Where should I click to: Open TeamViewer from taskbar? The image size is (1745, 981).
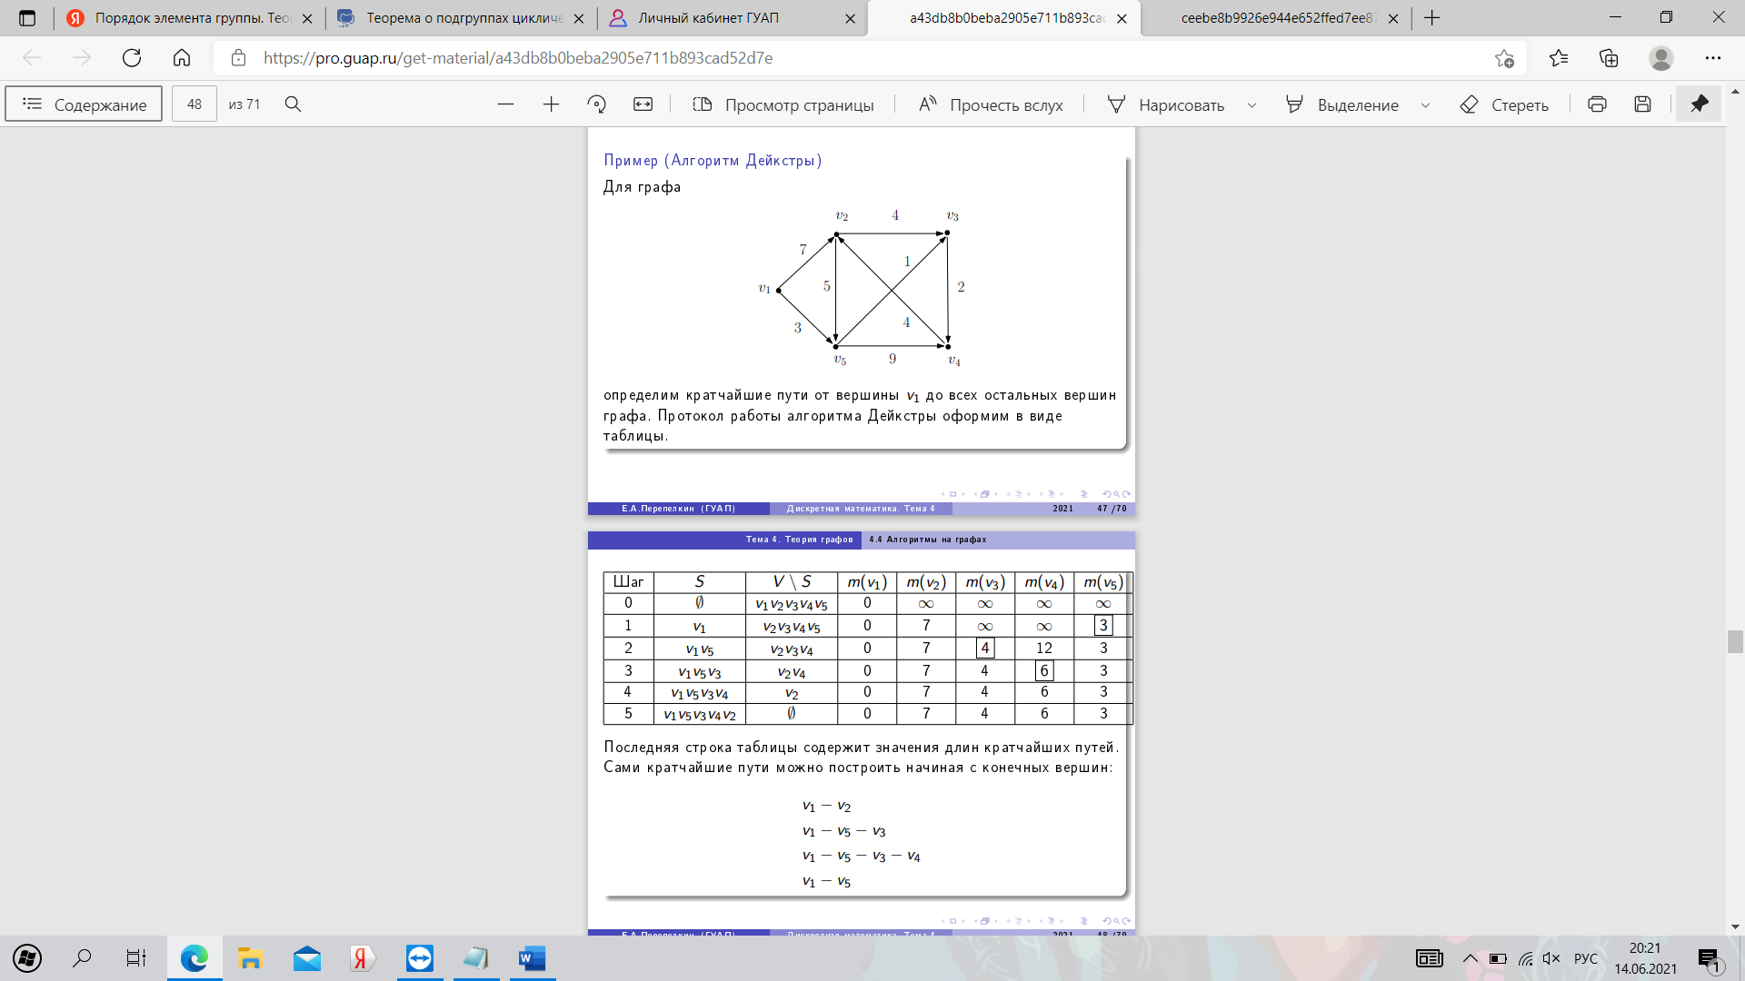420,958
